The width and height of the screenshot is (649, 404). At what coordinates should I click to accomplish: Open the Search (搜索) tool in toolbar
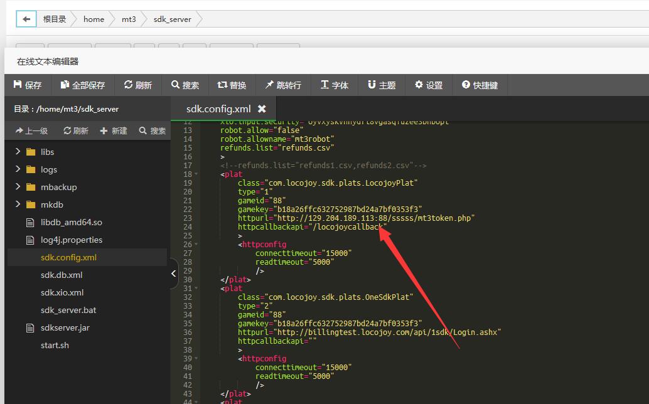[x=185, y=85]
